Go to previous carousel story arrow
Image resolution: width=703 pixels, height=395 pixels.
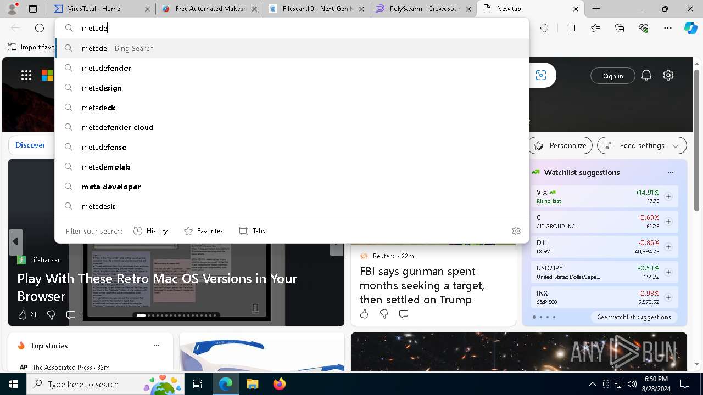(x=15, y=241)
